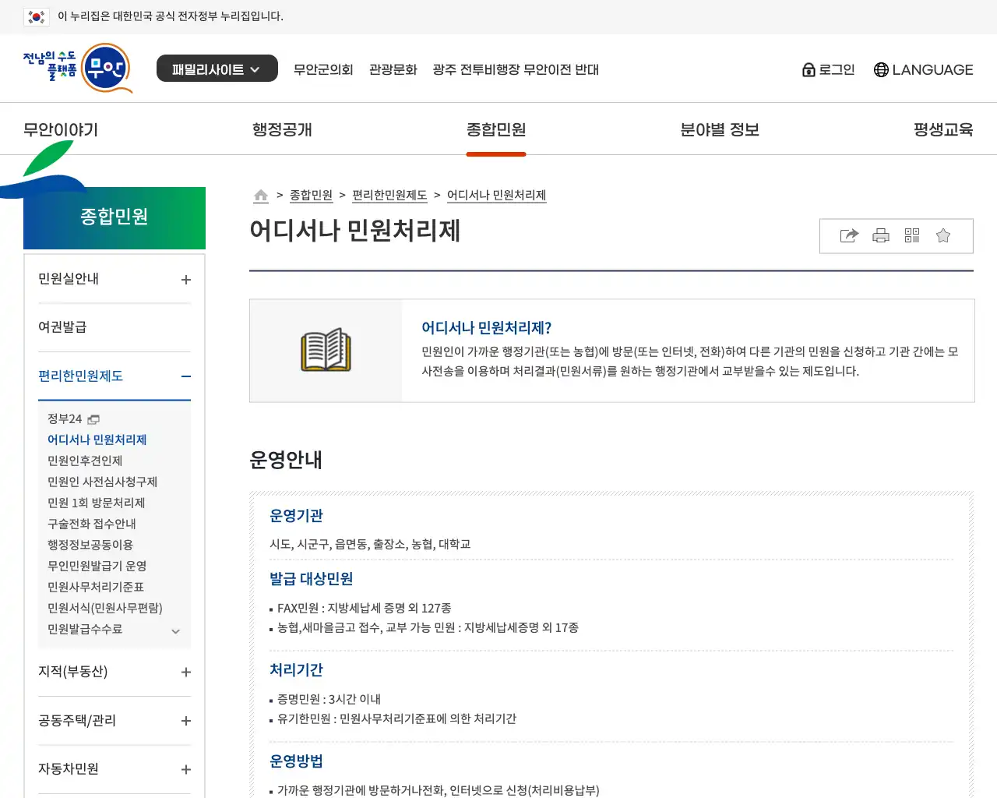Click the print icon
The image size is (997, 798).
point(881,235)
